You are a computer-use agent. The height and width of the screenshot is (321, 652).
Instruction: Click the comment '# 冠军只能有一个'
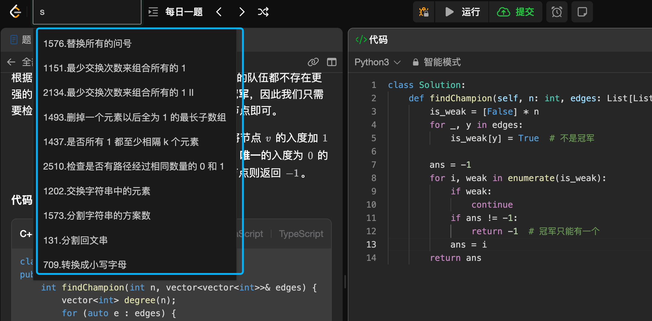(564, 231)
